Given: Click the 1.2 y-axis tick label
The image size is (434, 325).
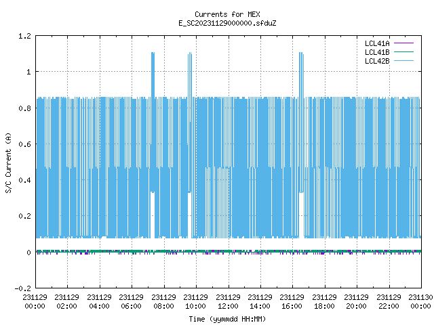Looking at the screenshot, I should coord(24,36).
